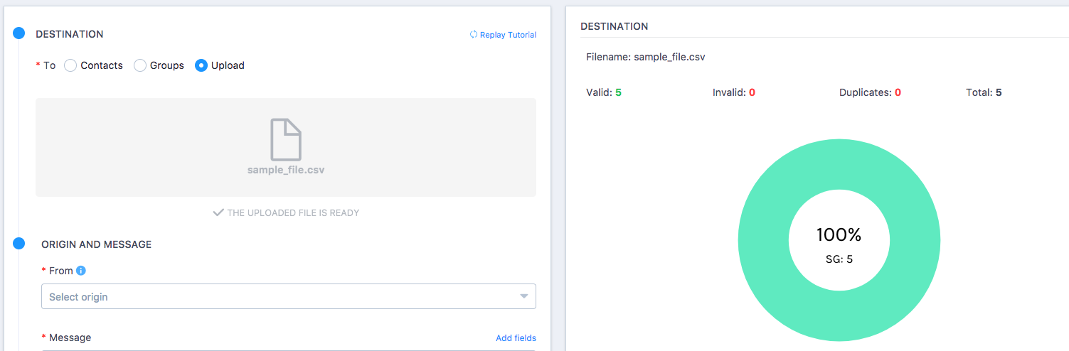Click the Valid: 5 count
Image resolution: width=1069 pixels, height=351 pixels.
pos(604,92)
